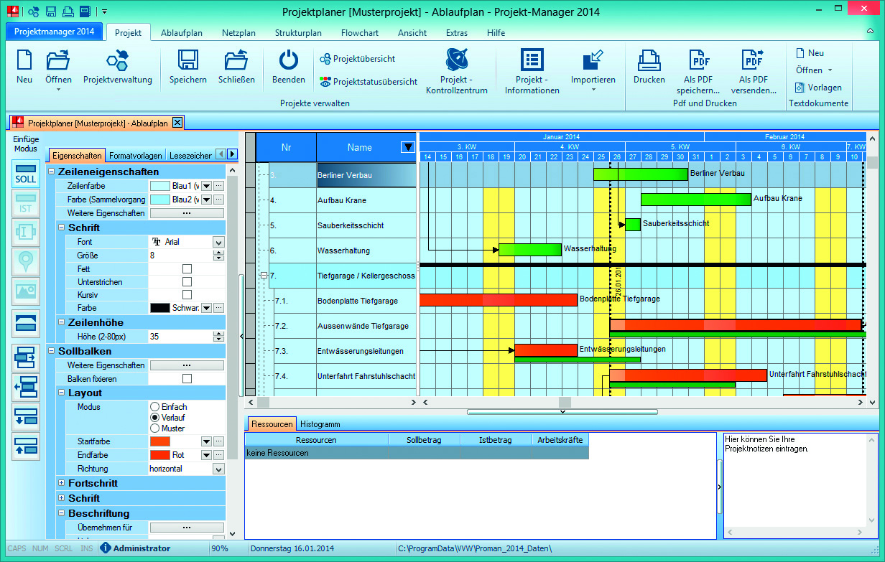Image resolution: width=885 pixels, height=562 pixels.
Task: Save project with Speichern icon
Action: pyautogui.click(x=188, y=60)
